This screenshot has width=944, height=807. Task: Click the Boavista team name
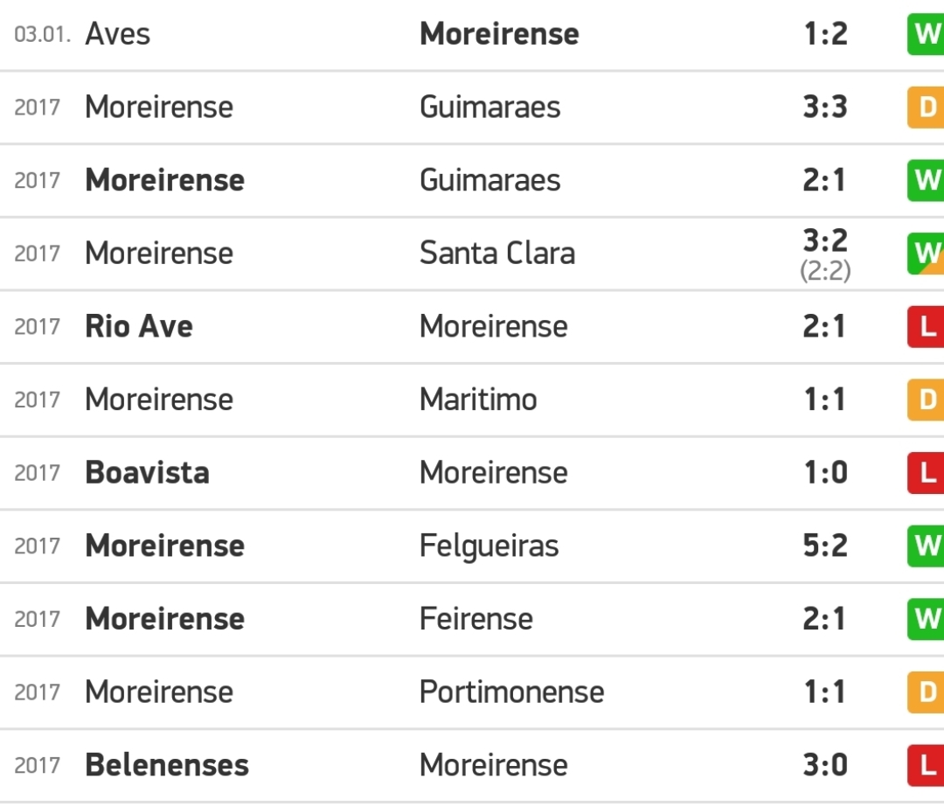tap(148, 473)
